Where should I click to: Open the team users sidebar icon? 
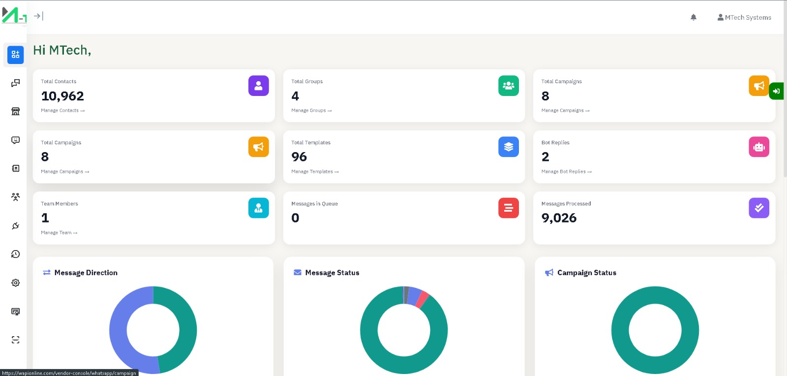pyautogui.click(x=15, y=197)
